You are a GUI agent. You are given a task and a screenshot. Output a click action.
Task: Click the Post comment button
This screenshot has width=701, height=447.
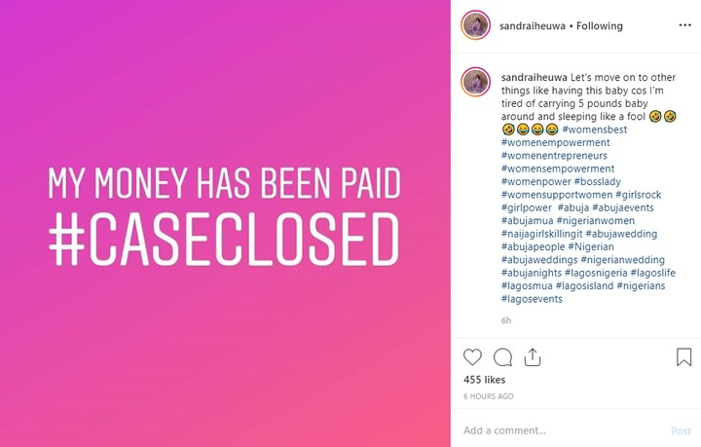pyautogui.click(x=681, y=430)
